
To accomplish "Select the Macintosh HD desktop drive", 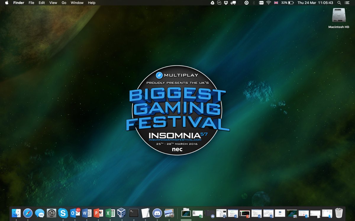I will tap(339, 18).
